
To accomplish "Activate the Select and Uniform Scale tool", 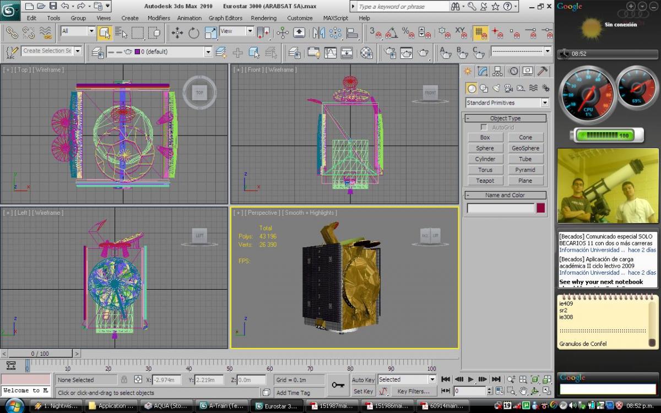I will point(210,32).
